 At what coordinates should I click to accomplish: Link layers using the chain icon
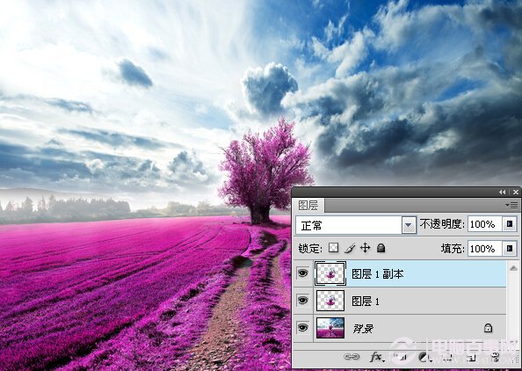pyautogui.click(x=352, y=357)
